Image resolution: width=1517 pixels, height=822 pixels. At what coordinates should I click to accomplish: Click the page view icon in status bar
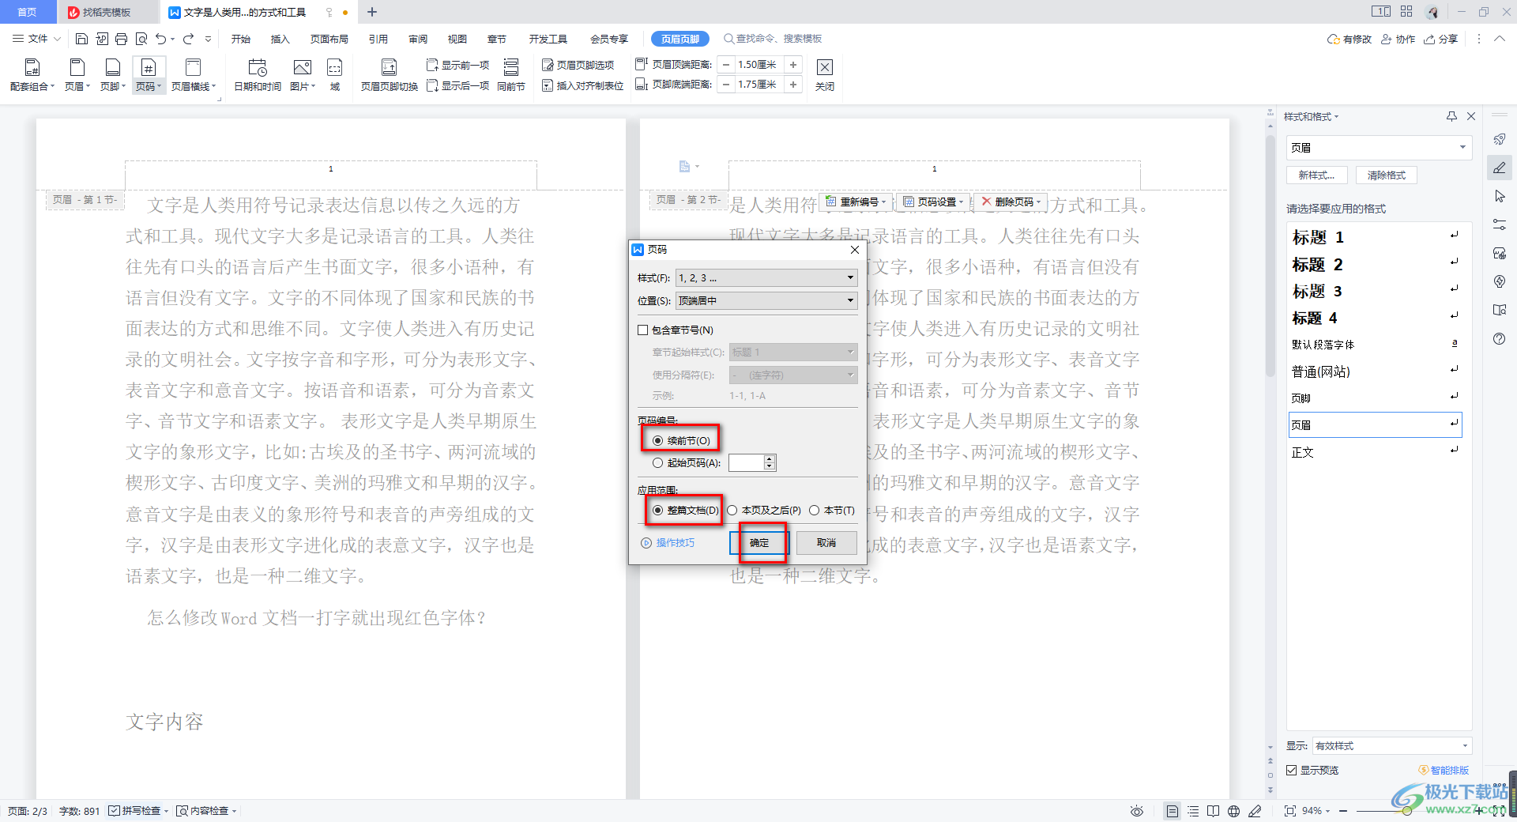pyautogui.click(x=1173, y=811)
